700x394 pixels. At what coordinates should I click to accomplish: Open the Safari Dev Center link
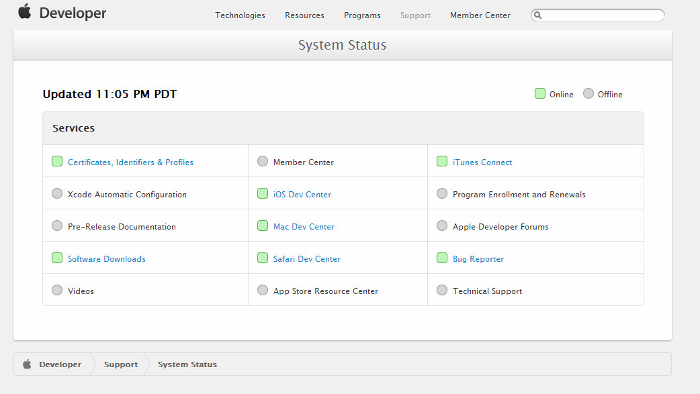[307, 259]
